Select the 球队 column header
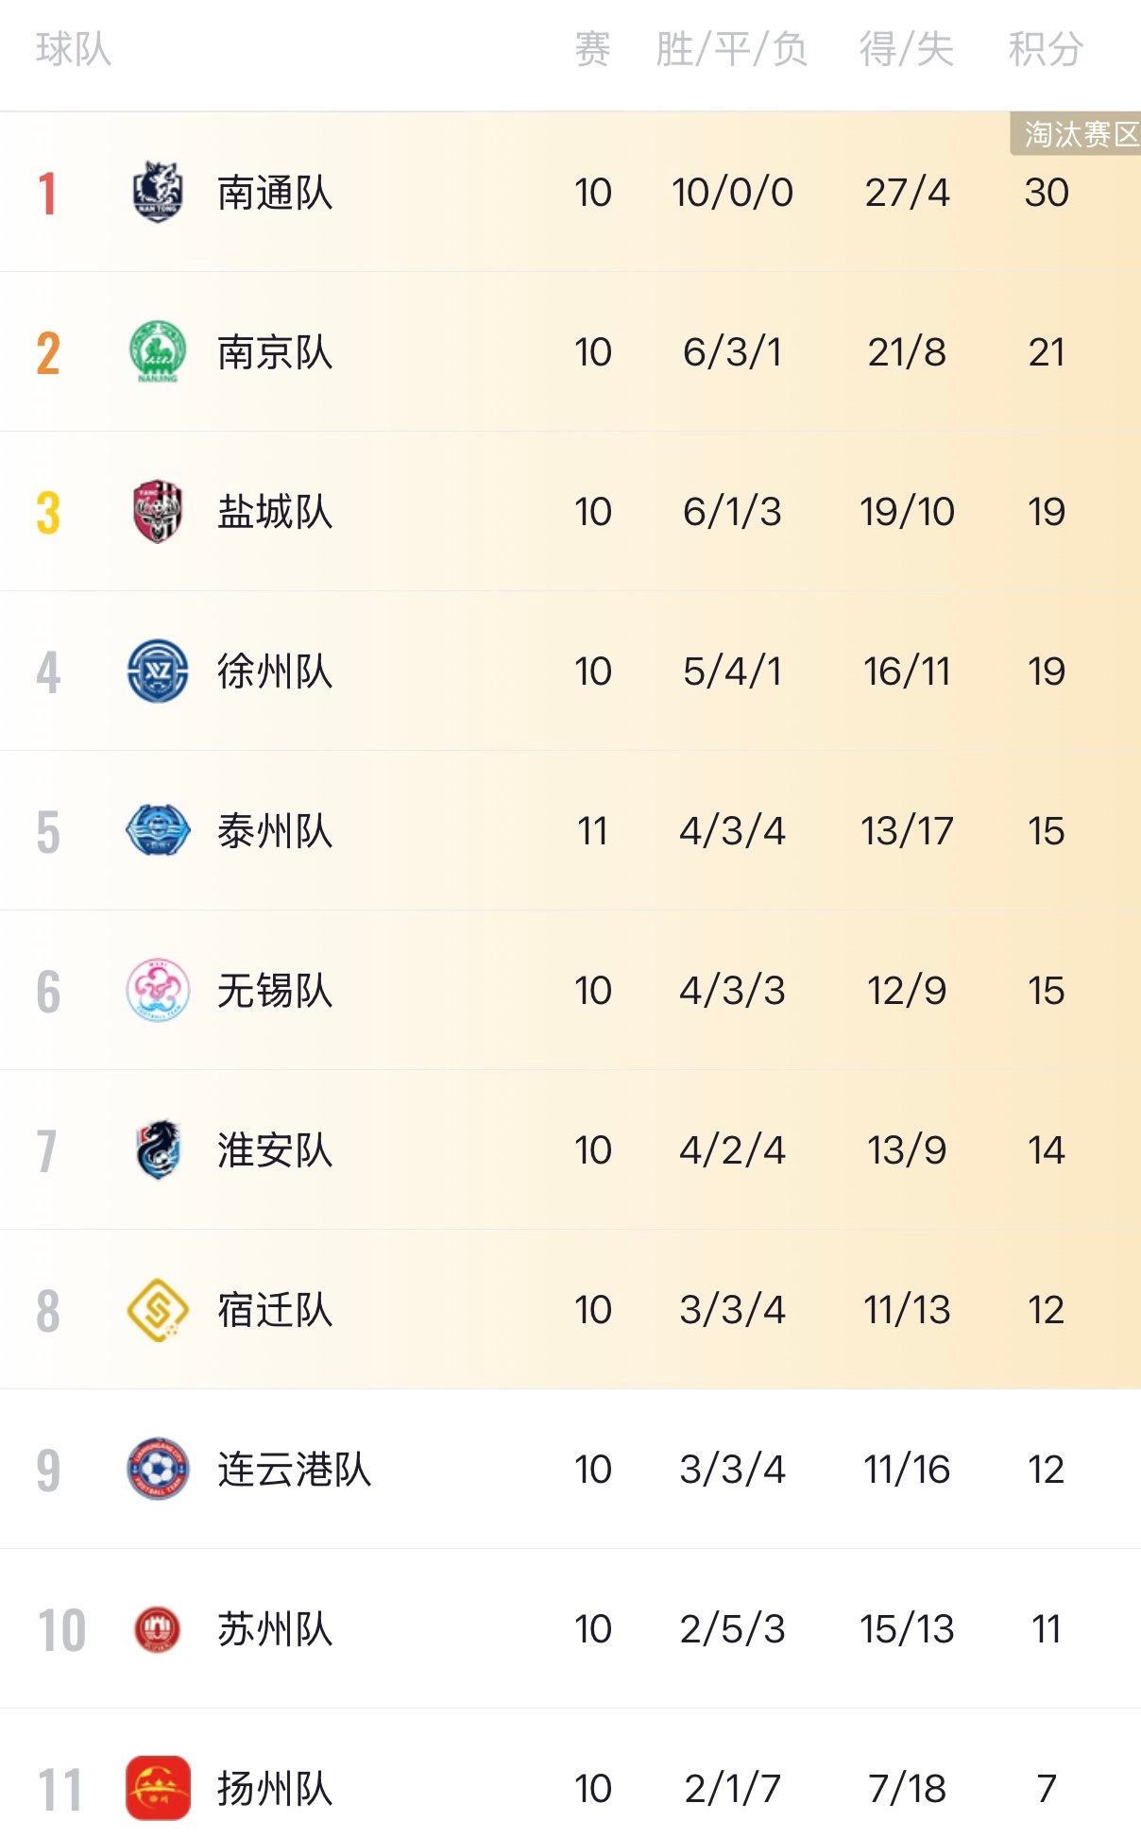Viewport: 1141px width, 1837px height. (x=74, y=49)
